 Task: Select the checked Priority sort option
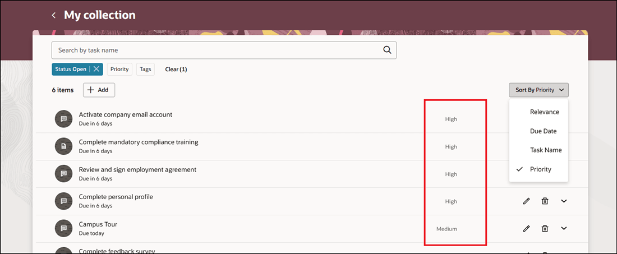pyautogui.click(x=538, y=169)
